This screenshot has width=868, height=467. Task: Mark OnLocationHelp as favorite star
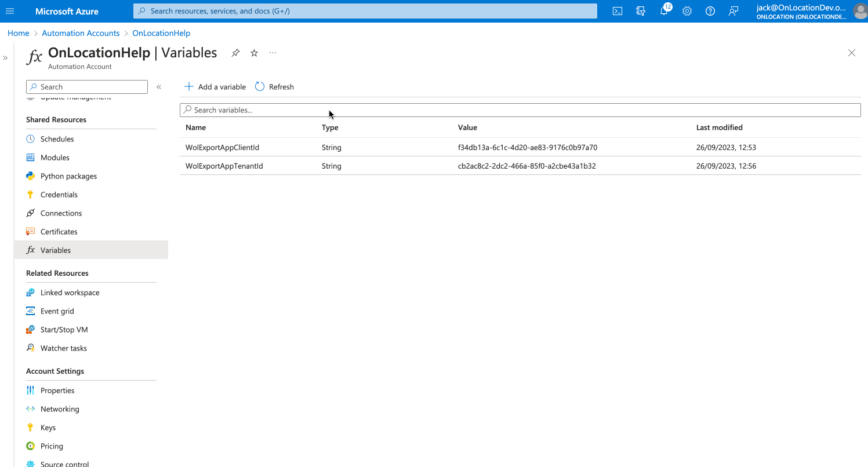[x=254, y=53]
